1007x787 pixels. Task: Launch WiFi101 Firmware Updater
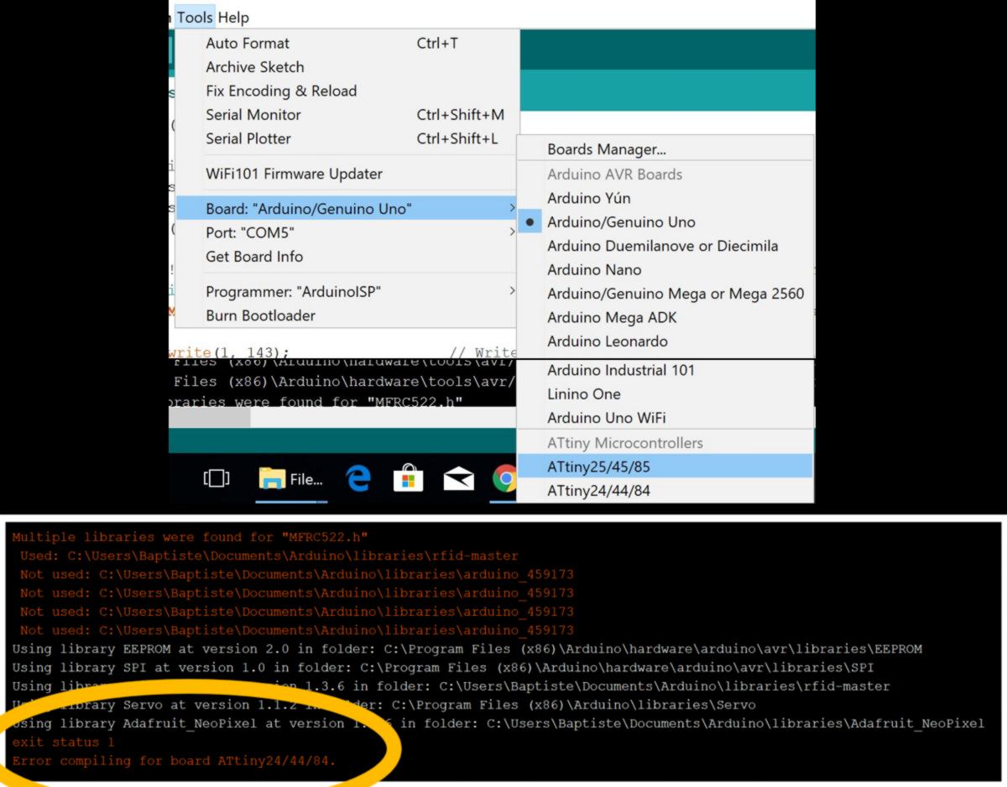tap(347, 174)
